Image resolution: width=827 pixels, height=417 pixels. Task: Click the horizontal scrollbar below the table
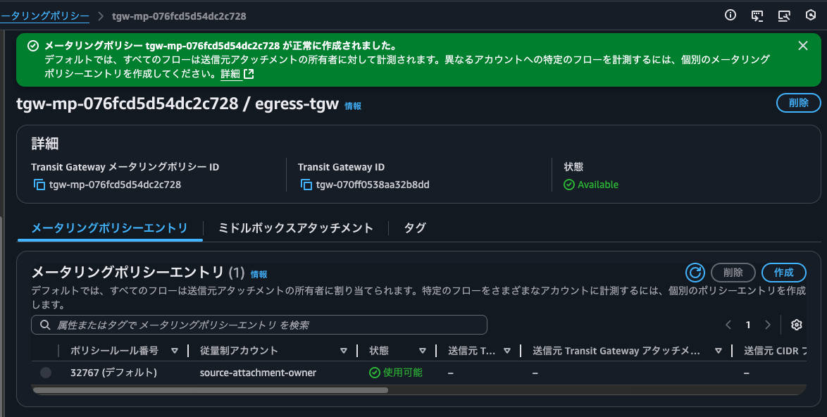[211, 390]
